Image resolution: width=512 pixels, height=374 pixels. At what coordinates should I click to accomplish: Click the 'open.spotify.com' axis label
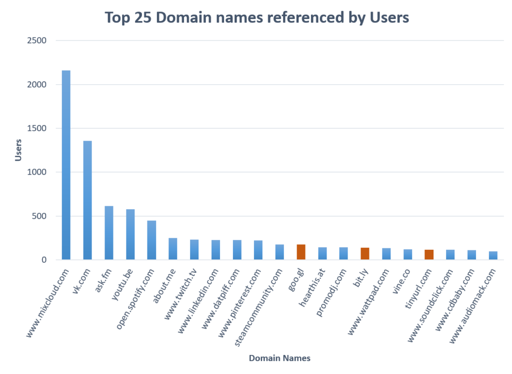pos(135,299)
